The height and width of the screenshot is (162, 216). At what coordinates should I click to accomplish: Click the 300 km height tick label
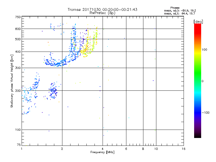click(x=18, y=68)
